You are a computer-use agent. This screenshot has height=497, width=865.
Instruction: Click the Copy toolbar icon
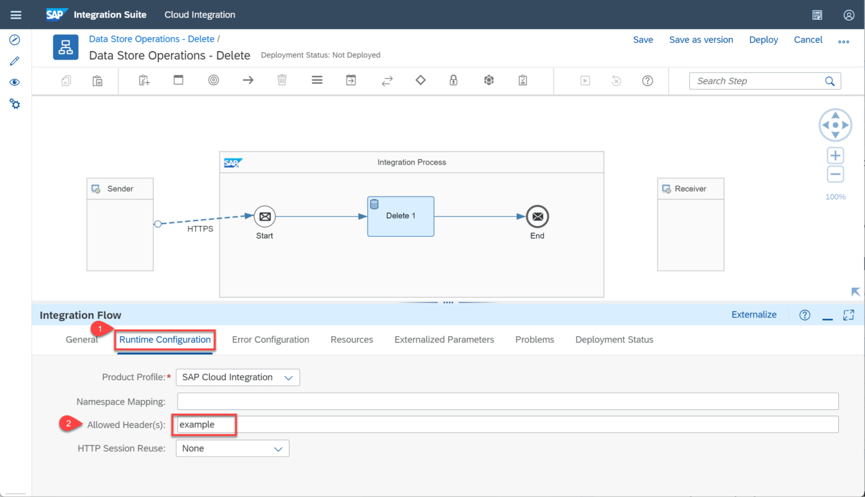(x=66, y=81)
